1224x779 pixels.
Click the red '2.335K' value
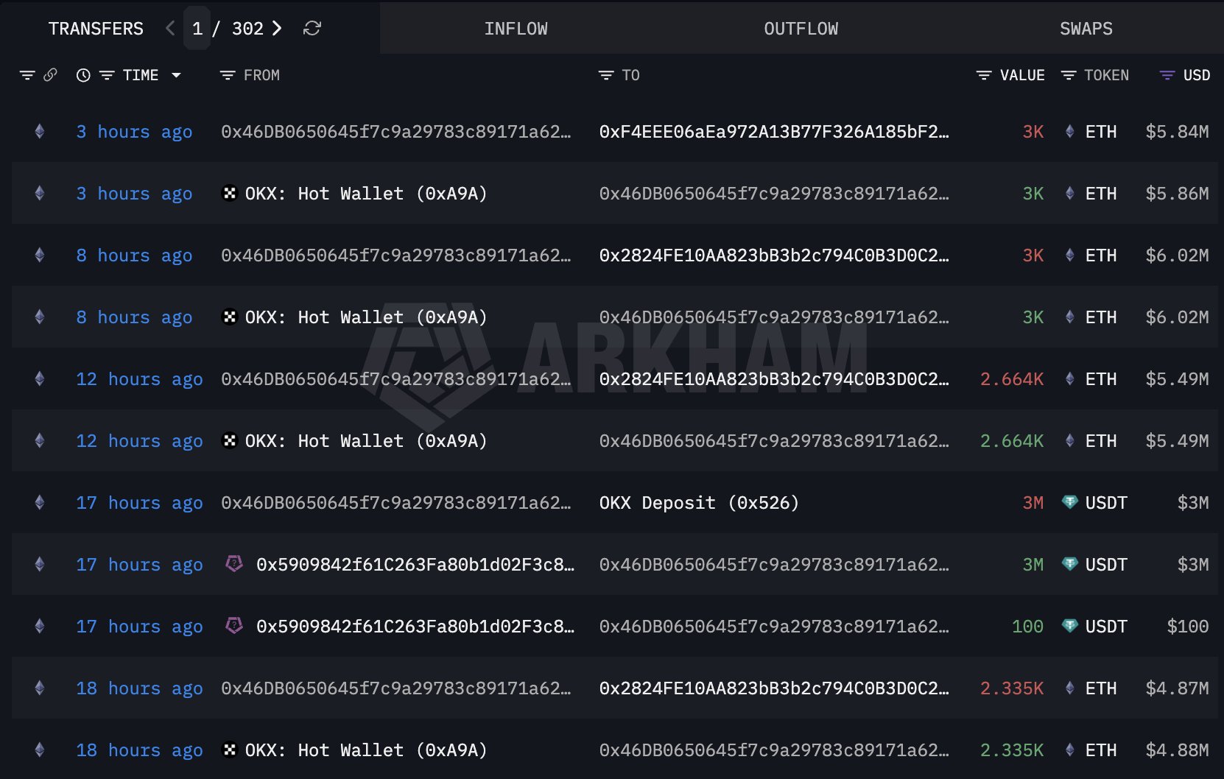[1012, 688]
